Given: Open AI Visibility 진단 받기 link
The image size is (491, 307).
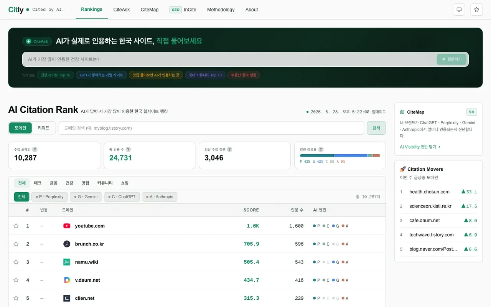Looking at the screenshot, I should (420, 147).
